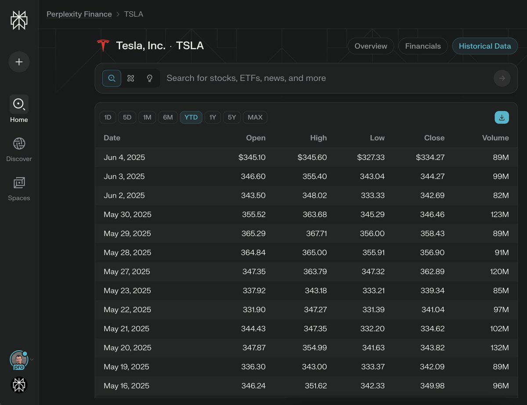Select the 1D time range

tap(108, 117)
